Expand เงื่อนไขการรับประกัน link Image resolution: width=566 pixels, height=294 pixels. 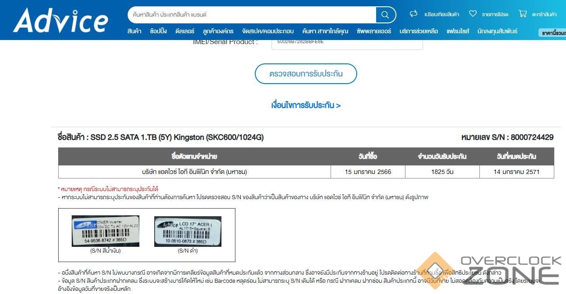tap(306, 105)
